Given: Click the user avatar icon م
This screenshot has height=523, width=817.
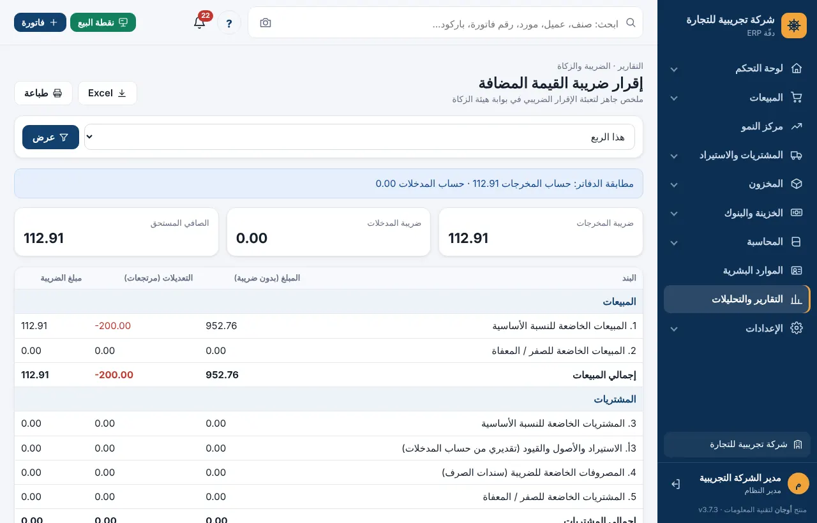Looking at the screenshot, I should (798, 483).
